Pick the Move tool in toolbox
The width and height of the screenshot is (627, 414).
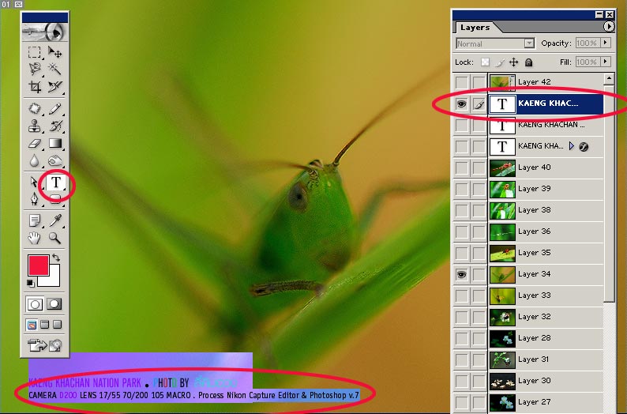(x=55, y=52)
